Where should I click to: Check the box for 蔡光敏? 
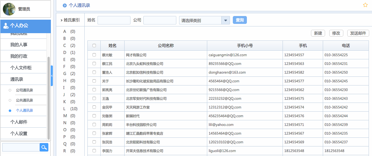pos(94,55)
